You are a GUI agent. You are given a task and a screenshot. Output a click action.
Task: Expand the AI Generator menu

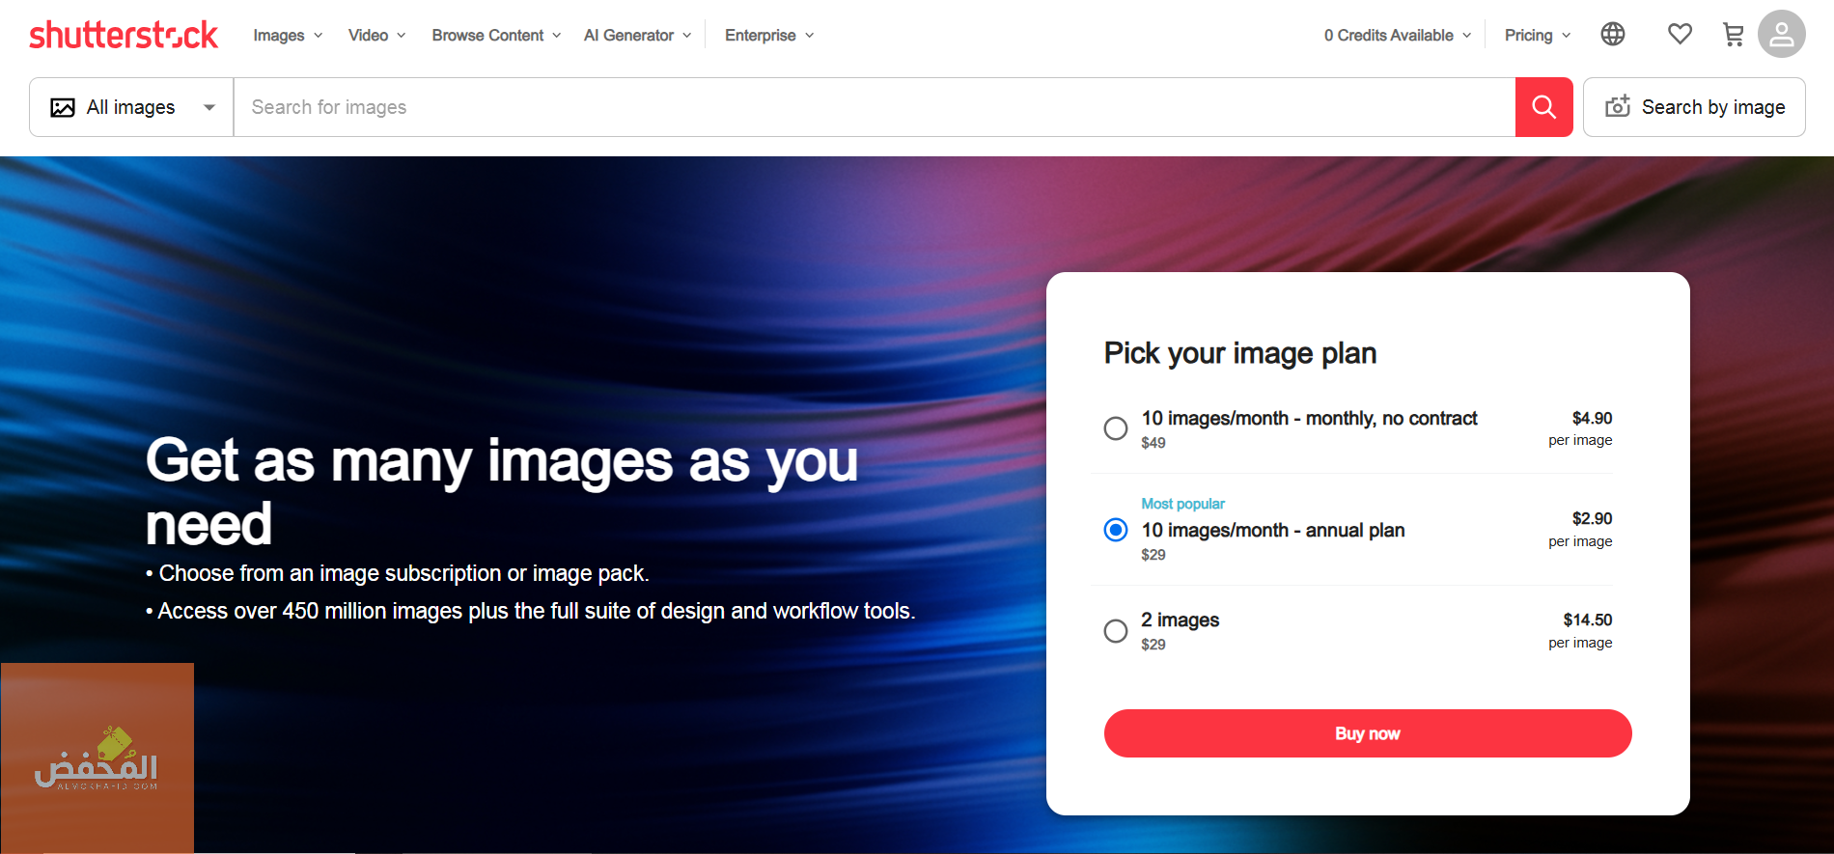(x=637, y=36)
